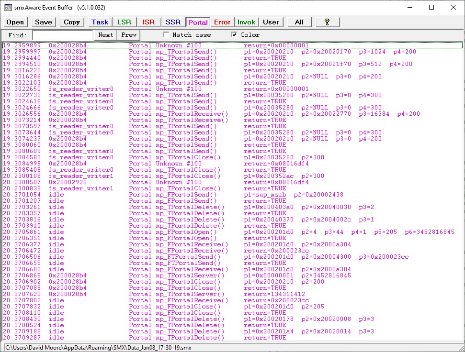Click the smxAware app icon in title bar
Image resolution: width=465 pixels, height=352 pixels.
[x=8, y=7]
